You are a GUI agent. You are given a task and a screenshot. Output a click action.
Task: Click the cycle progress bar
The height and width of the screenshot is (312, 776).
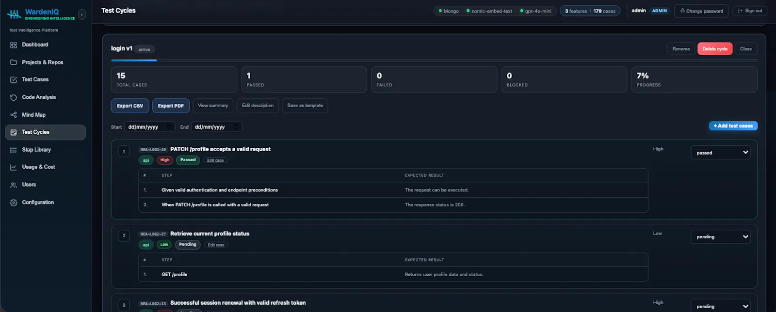click(434, 61)
